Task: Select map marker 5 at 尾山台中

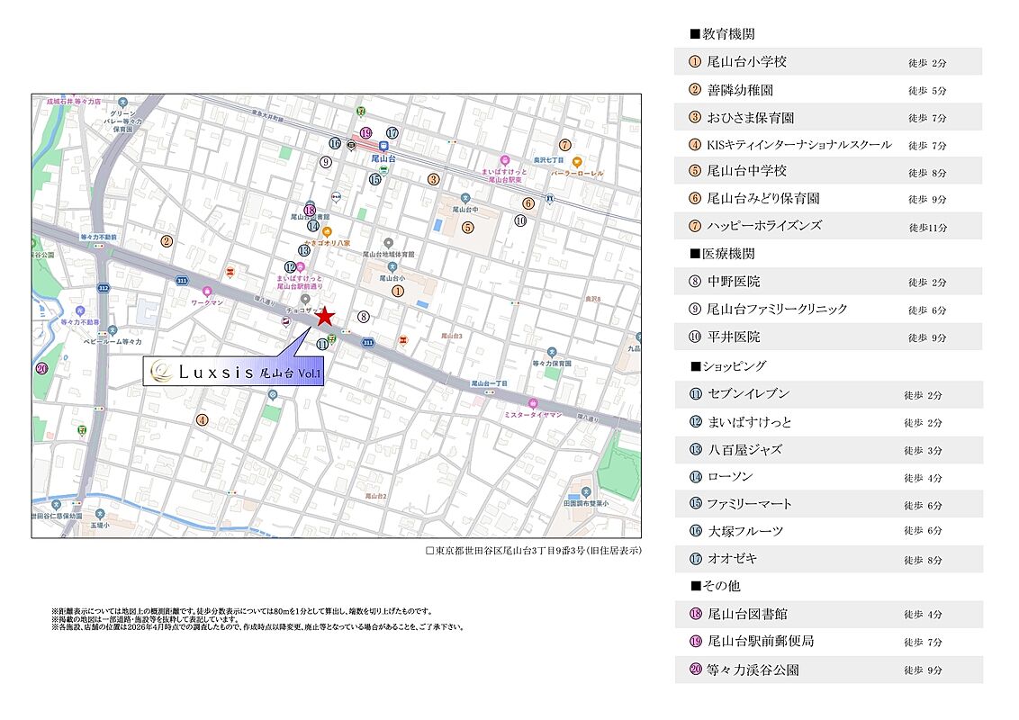Action: pyautogui.click(x=467, y=228)
